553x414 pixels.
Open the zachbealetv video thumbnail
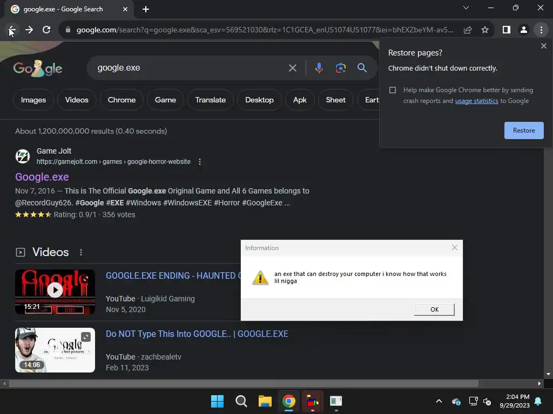point(55,350)
